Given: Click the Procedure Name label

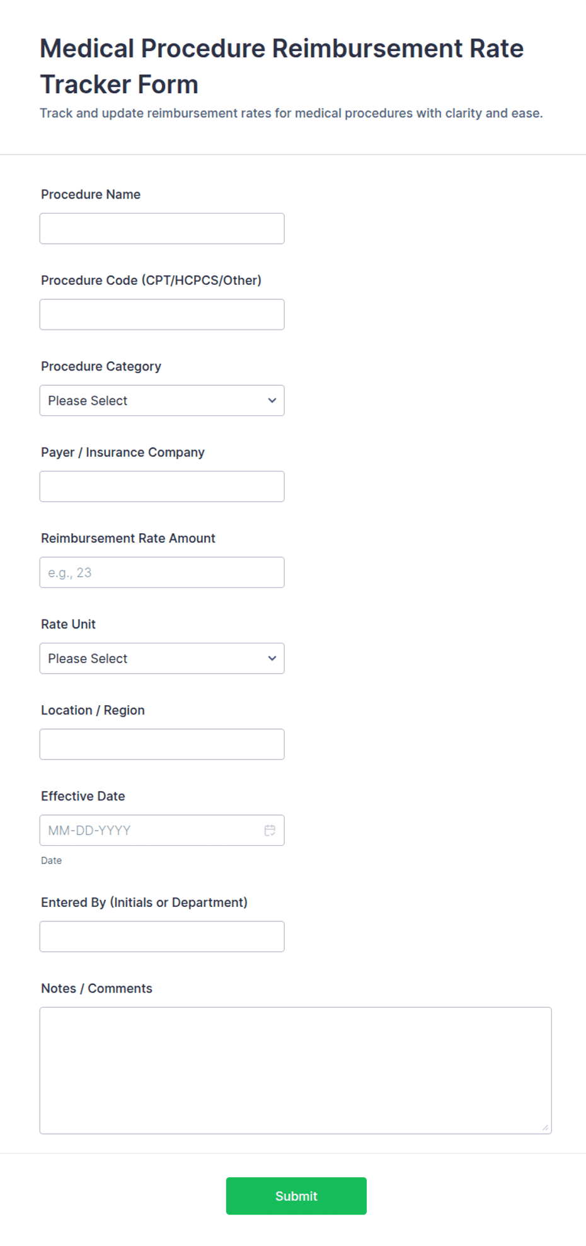Looking at the screenshot, I should pyautogui.click(x=91, y=194).
